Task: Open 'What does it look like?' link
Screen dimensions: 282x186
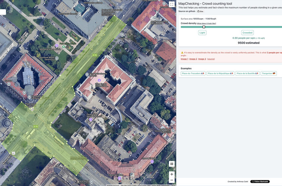Action: point(206,24)
